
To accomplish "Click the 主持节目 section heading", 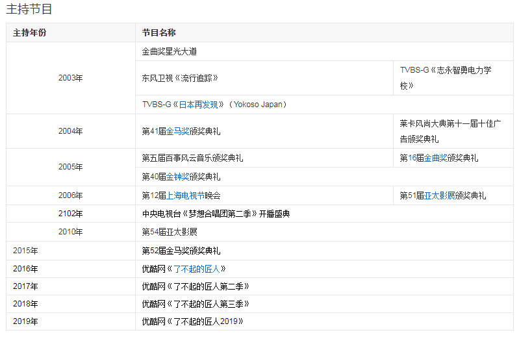I will 29,10.
